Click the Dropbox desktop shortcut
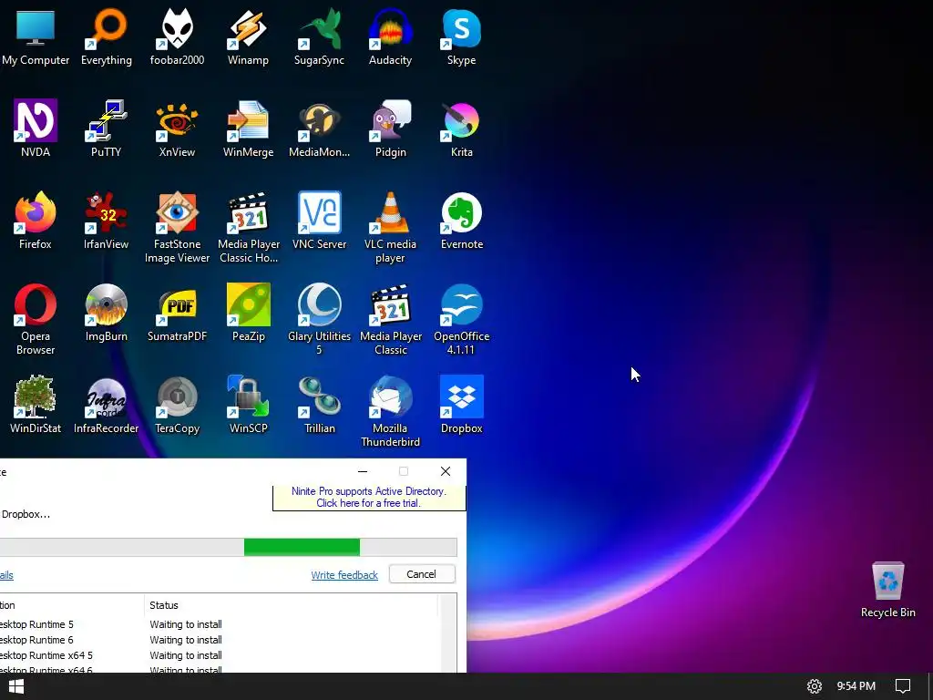Viewport: 933px width, 700px height. coord(461,405)
